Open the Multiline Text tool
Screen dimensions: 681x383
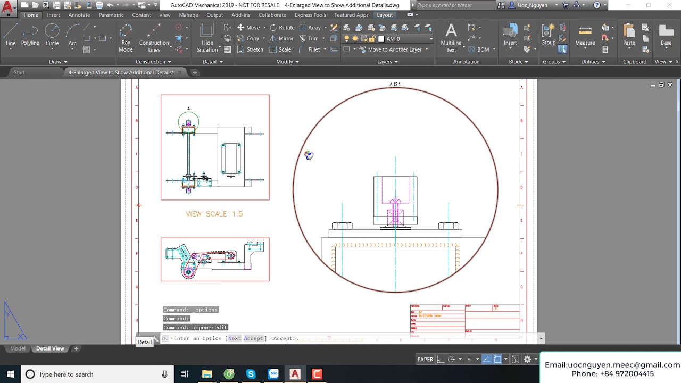(451, 38)
